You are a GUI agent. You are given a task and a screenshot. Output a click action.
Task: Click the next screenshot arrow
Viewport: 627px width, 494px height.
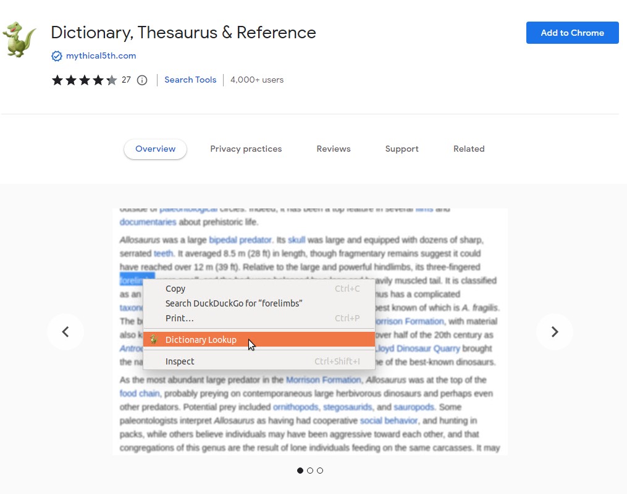[555, 332]
